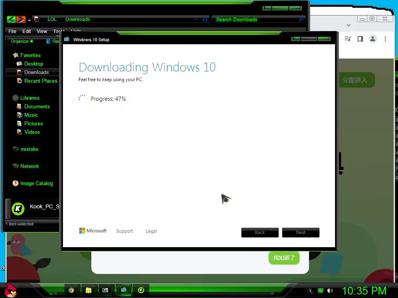Open the Videos library
Viewport: 398px width, 298px height.
(32, 132)
